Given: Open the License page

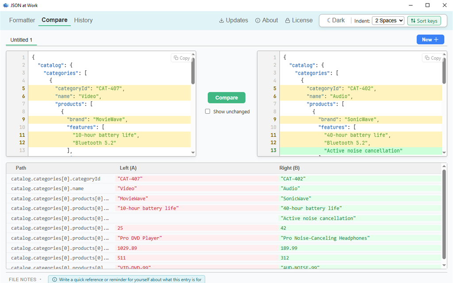Looking at the screenshot, I should (x=299, y=20).
